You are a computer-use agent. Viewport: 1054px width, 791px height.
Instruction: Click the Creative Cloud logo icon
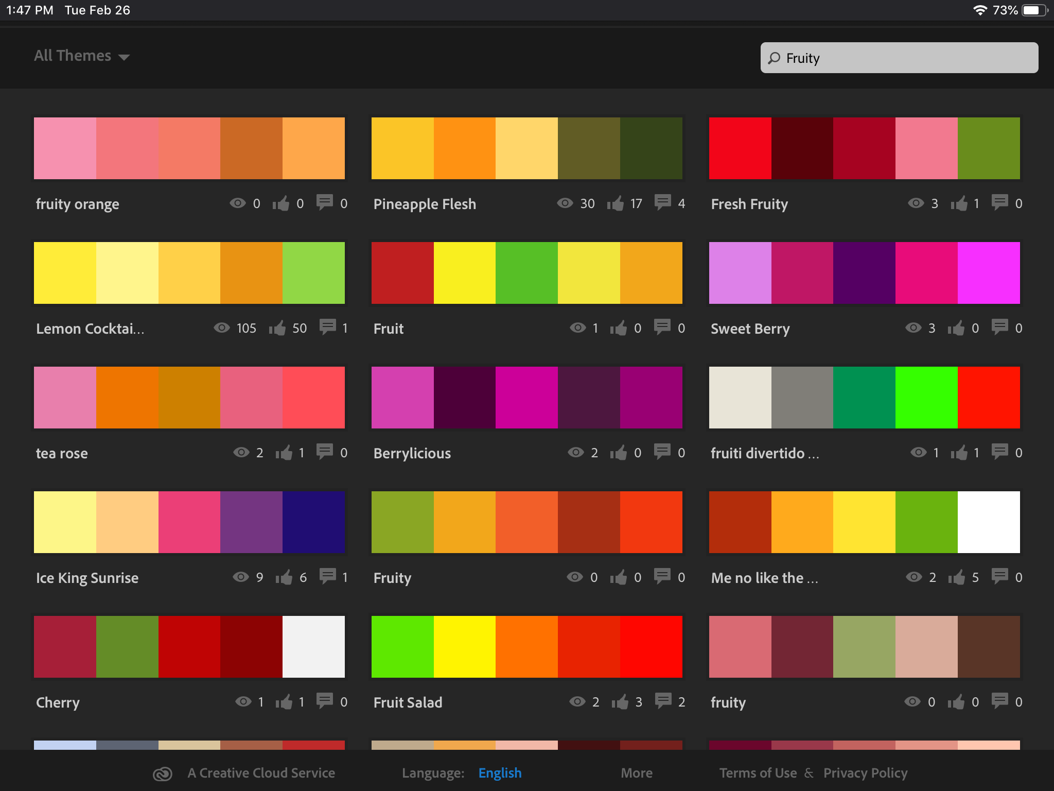[163, 773]
